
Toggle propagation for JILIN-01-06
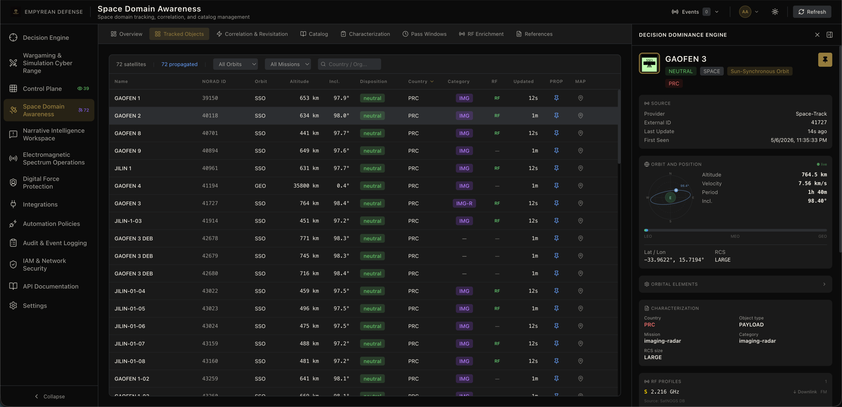(556, 326)
